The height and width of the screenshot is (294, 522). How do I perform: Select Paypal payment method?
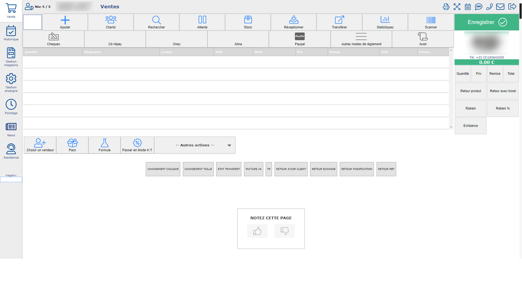click(300, 39)
